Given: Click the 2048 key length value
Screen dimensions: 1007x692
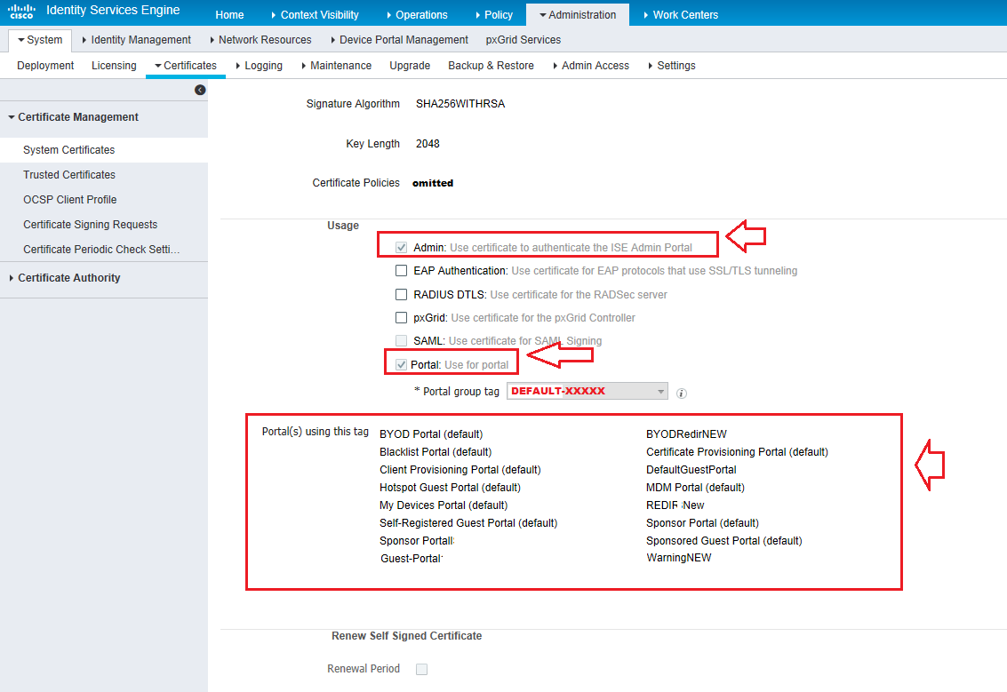Looking at the screenshot, I should point(428,144).
